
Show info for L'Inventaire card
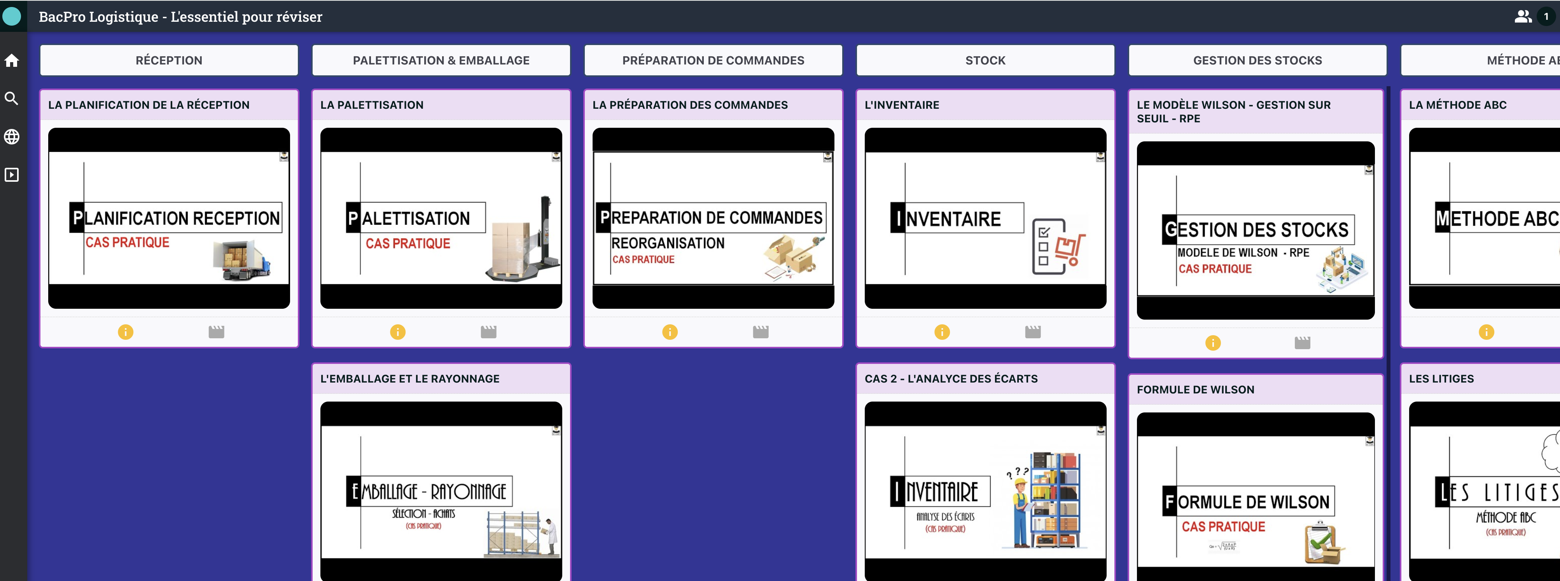(942, 332)
